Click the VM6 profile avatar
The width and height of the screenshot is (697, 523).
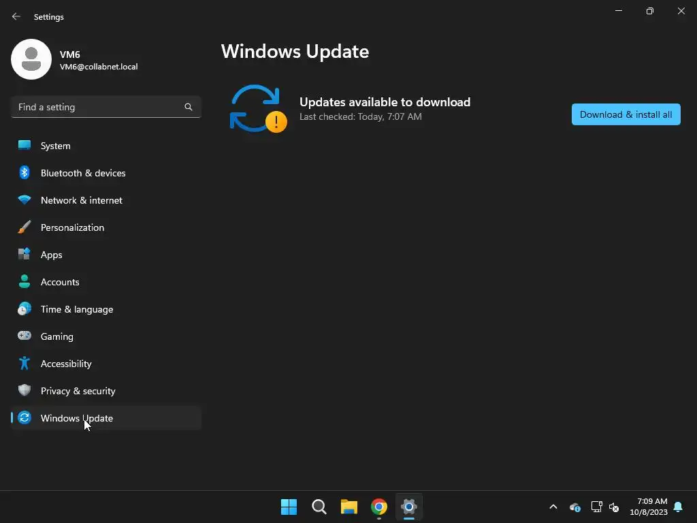point(31,59)
